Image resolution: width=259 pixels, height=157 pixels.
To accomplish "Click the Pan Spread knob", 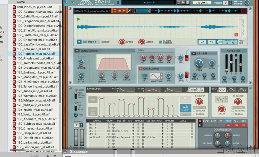I will [x=81, y=62].
